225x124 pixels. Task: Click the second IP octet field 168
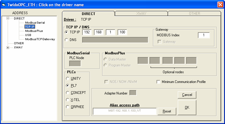tap(99, 32)
